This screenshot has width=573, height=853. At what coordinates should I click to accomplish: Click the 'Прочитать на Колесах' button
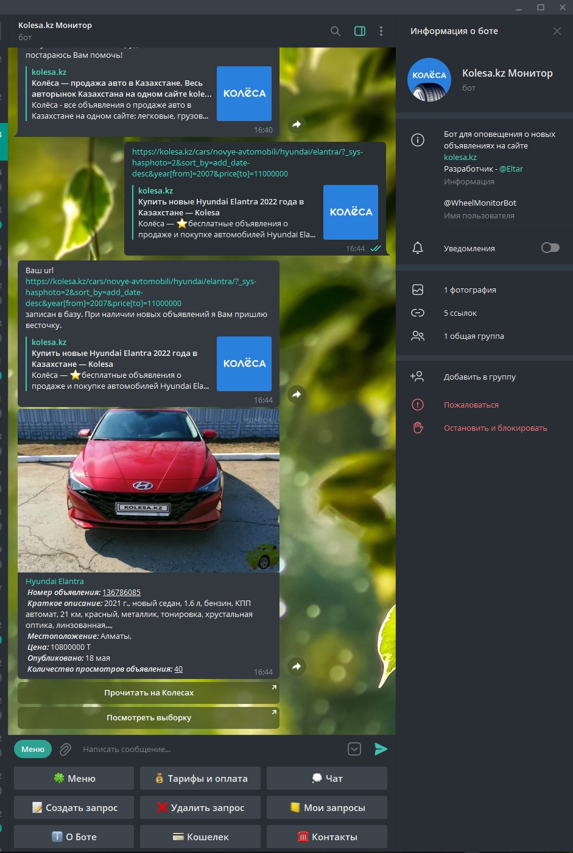149,693
